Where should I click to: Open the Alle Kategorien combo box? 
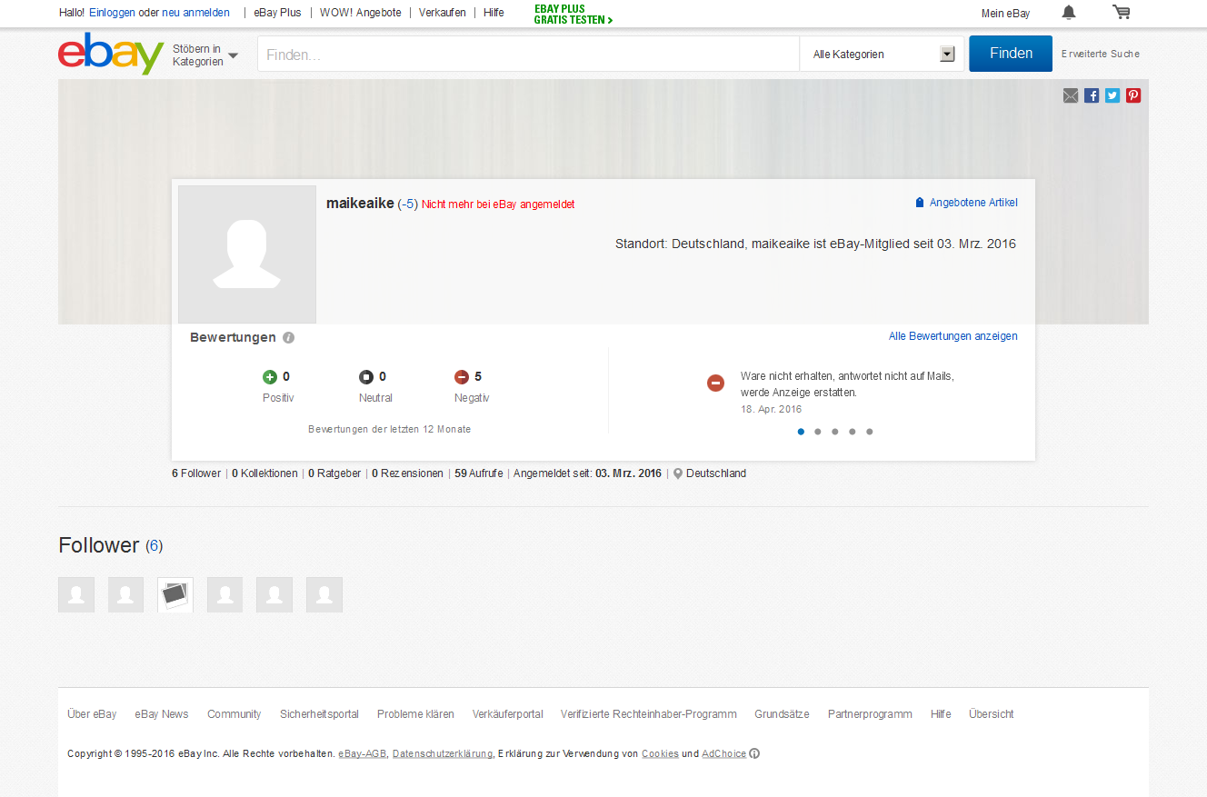pyautogui.click(x=883, y=55)
